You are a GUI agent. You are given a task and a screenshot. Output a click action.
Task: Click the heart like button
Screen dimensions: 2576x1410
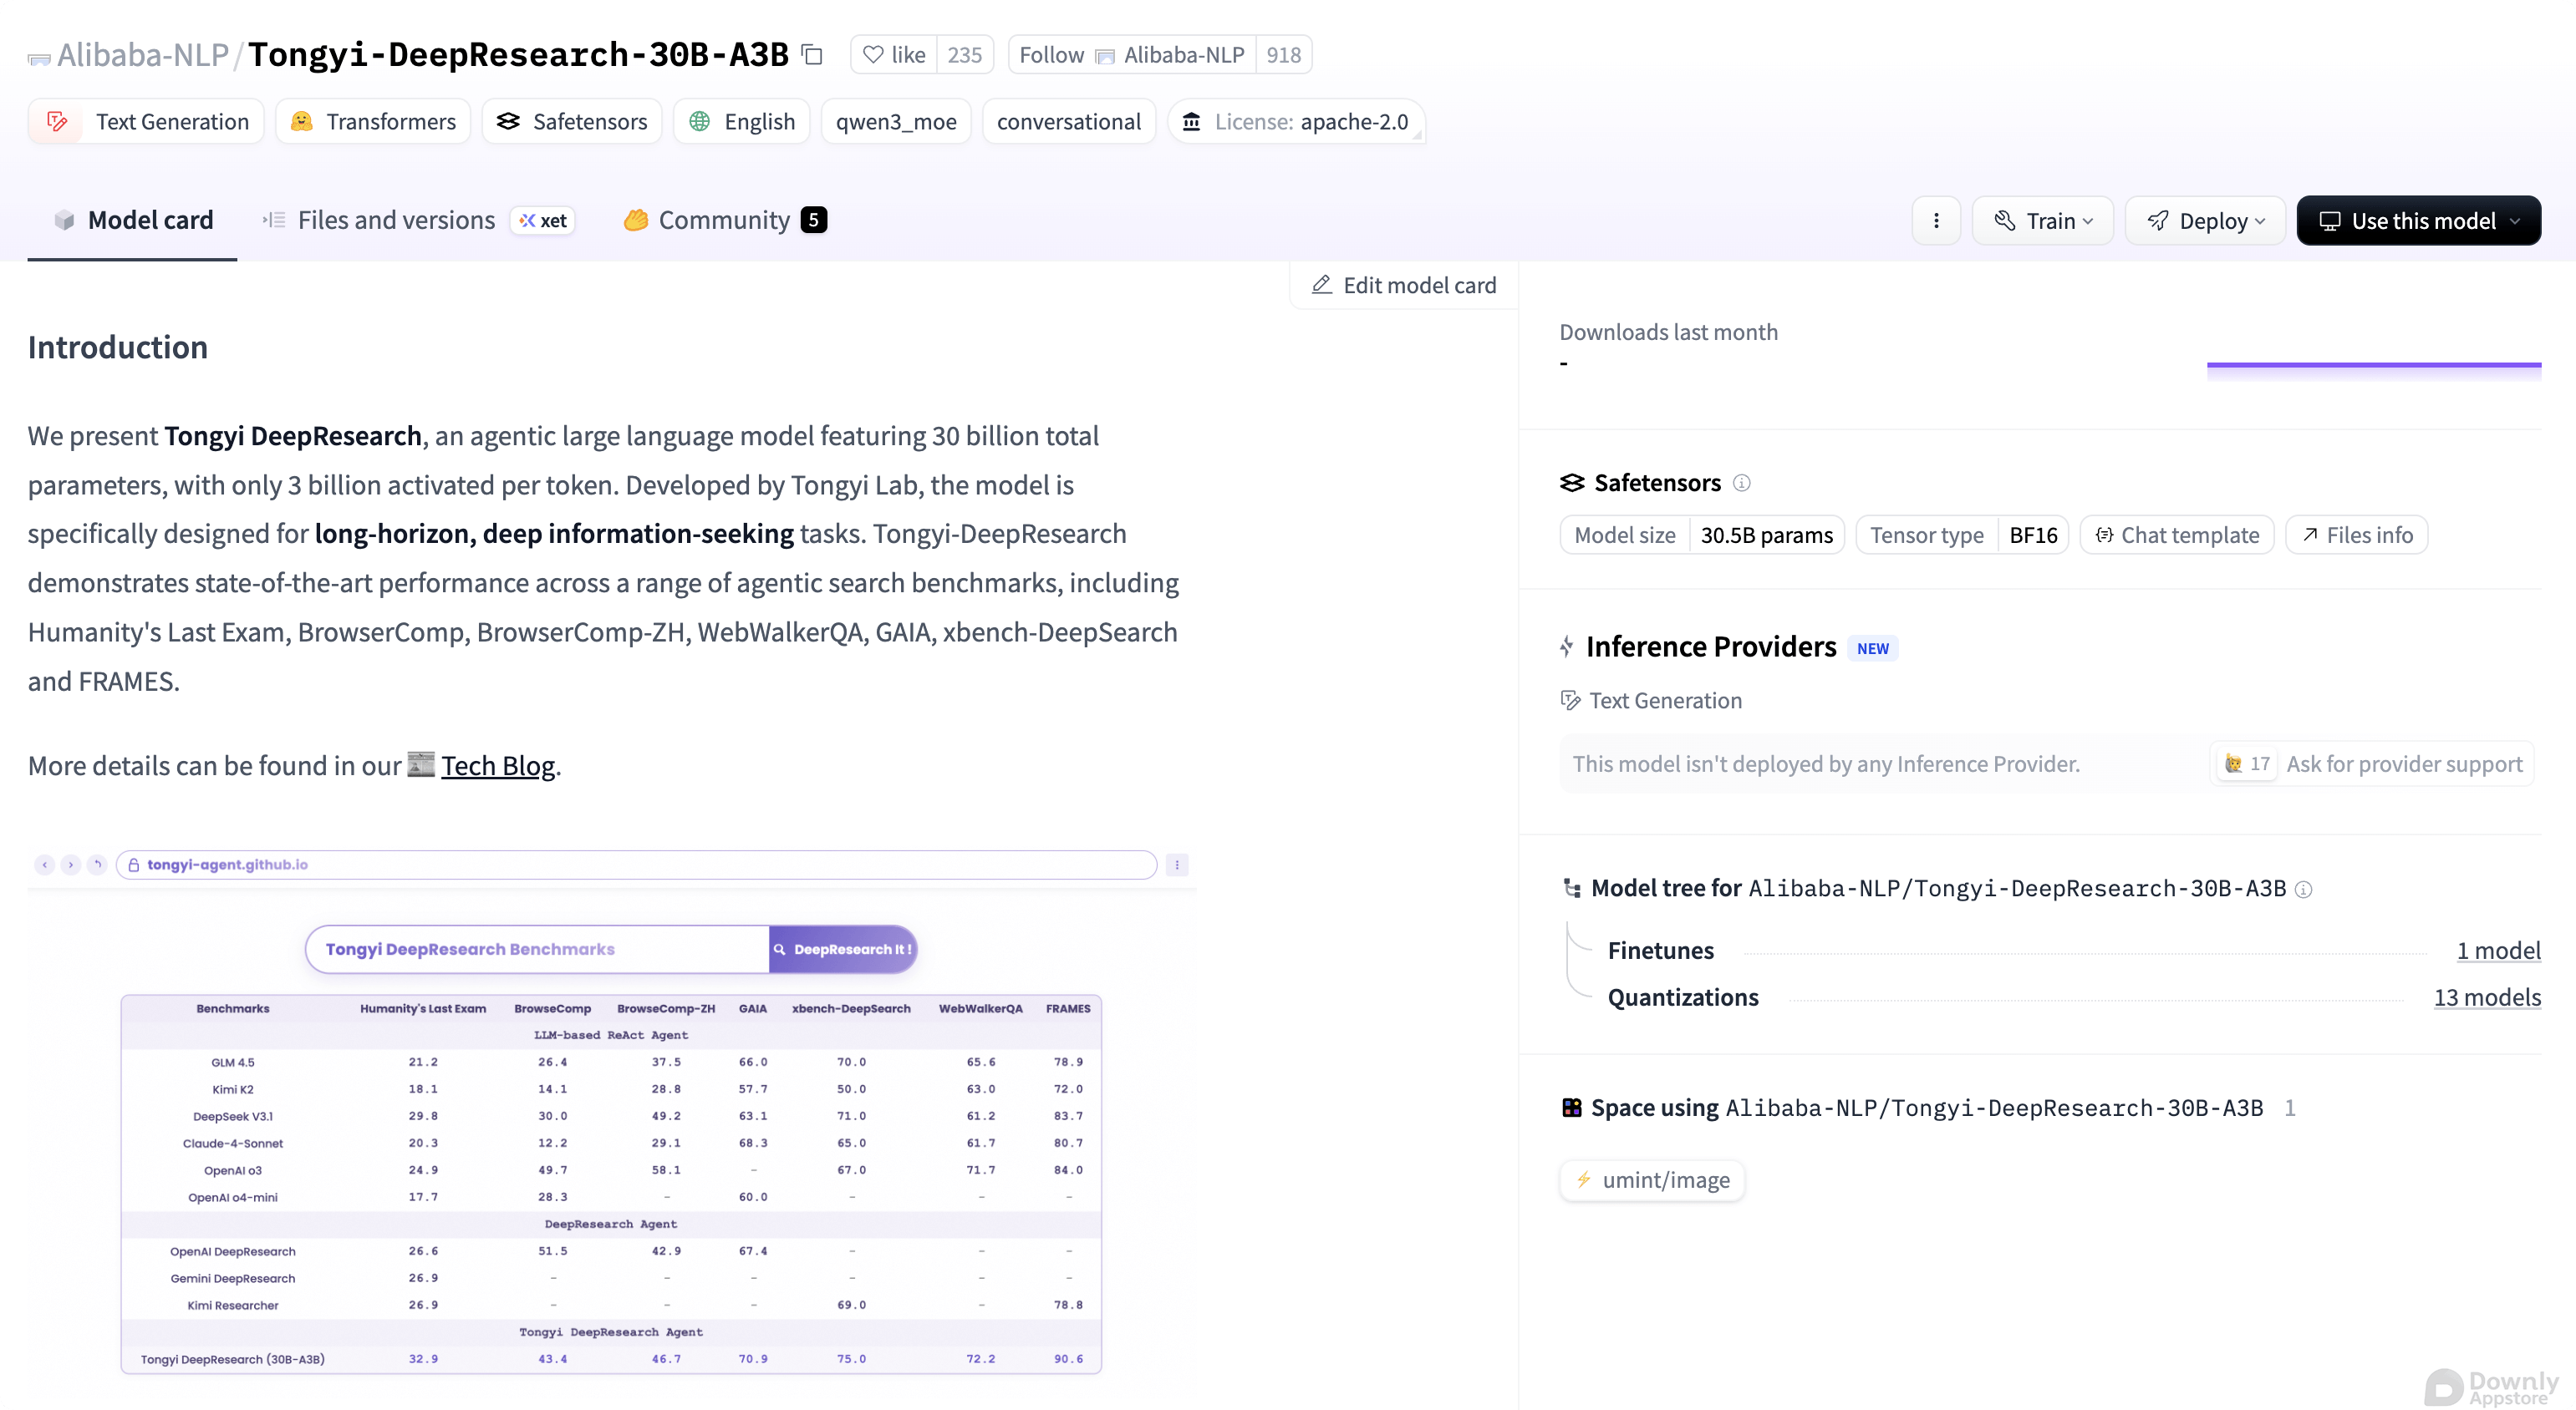pyautogui.click(x=893, y=55)
